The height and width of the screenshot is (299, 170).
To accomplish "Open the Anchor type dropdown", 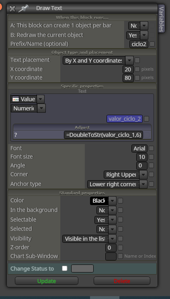I will pyautogui.click(x=117, y=184).
